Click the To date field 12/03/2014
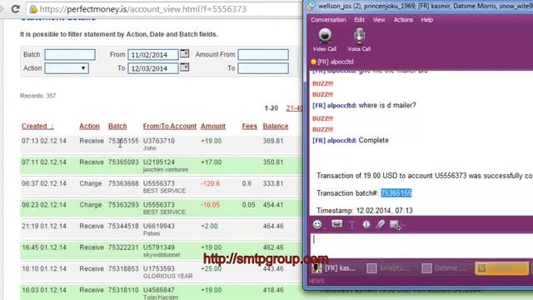Viewport: 533px width, 300px height. [x=153, y=68]
